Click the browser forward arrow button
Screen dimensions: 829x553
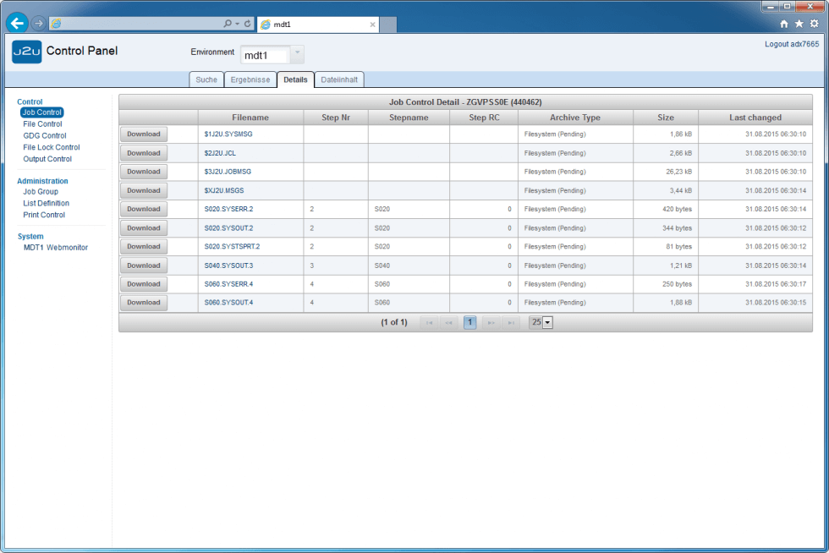point(38,24)
